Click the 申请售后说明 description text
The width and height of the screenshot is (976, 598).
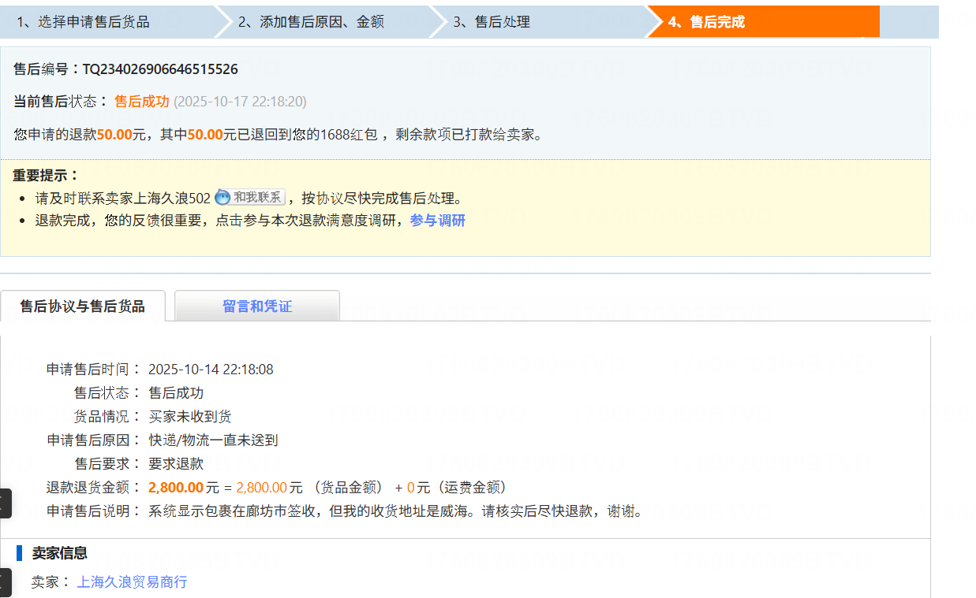click(x=396, y=511)
